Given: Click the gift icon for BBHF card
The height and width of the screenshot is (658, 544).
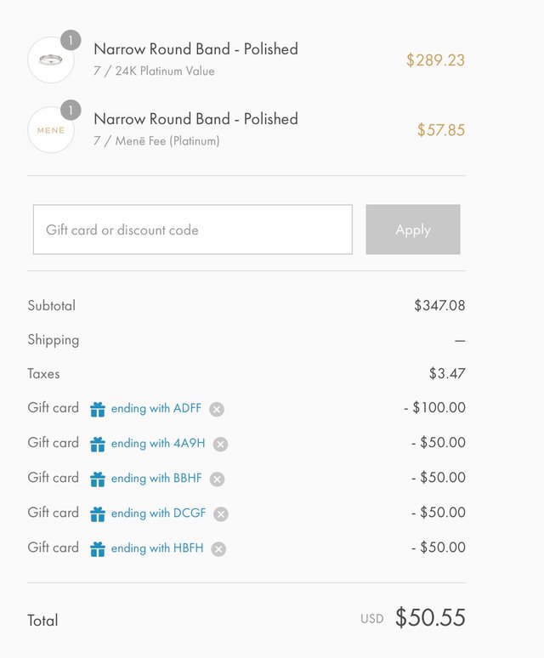Looking at the screenshot, I should [x=98, y=479].
